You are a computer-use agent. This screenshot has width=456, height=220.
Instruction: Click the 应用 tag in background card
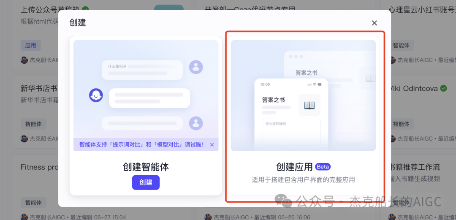[30, 46]
